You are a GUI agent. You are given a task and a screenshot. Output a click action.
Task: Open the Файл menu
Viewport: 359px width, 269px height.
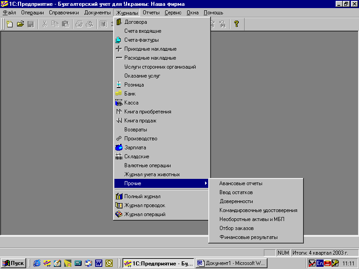pyautogui.click(x=9, y=13)
